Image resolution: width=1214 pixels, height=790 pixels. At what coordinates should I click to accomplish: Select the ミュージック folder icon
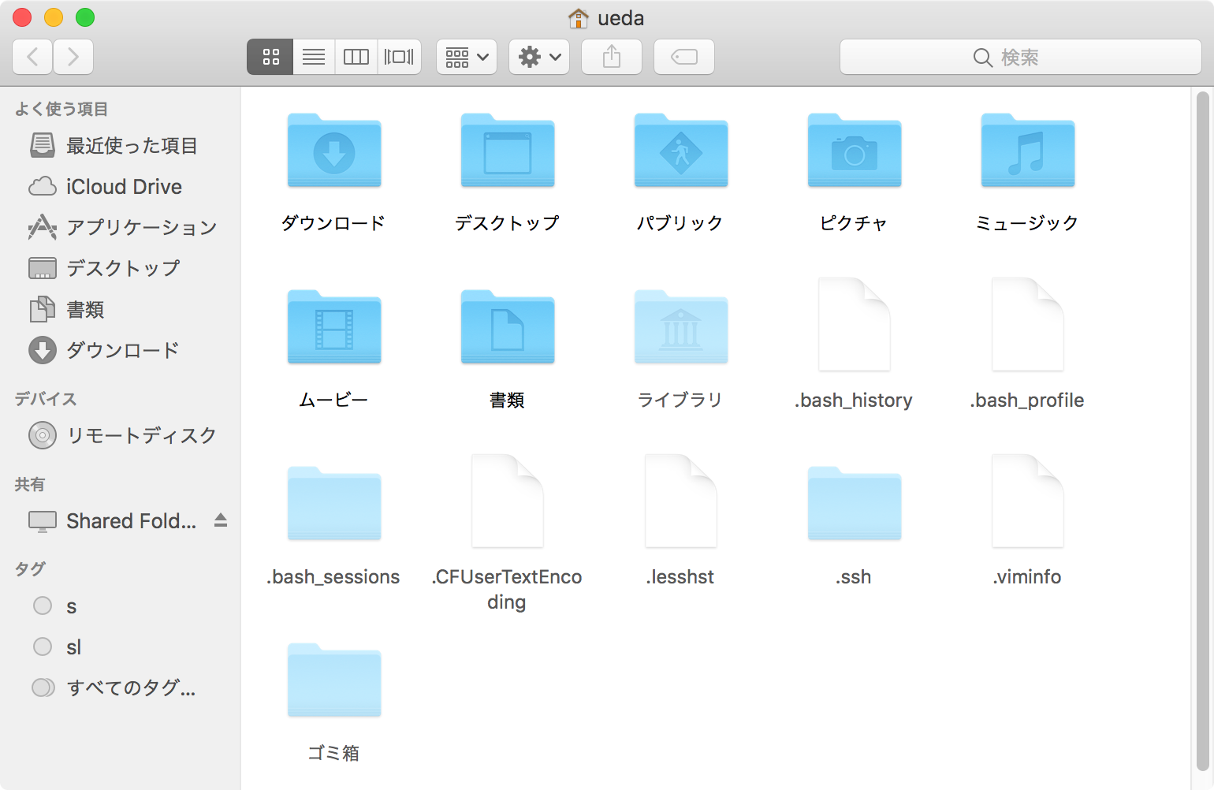coord(1028,151)
